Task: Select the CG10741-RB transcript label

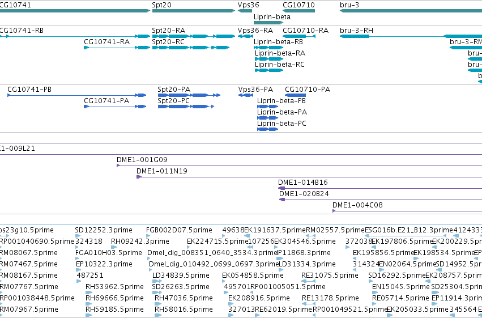Action: click(22, 31)
